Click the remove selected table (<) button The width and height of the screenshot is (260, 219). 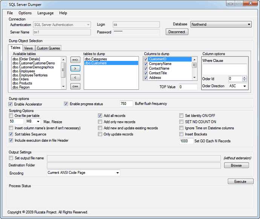75,77
